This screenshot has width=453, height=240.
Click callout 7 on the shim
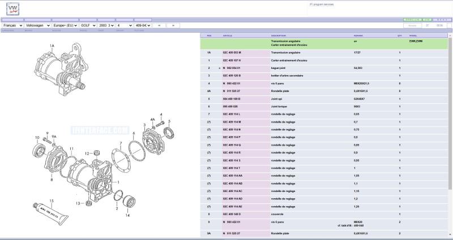pos(121,143)
